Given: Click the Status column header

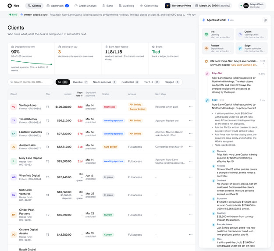Looking at the screenshot, I should click(106, 94).
